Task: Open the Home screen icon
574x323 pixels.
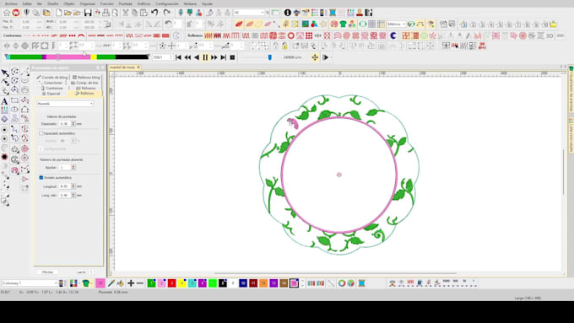Action: coord(7,13)
